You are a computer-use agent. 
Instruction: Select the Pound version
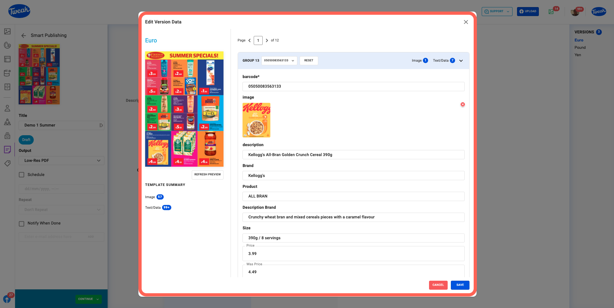[580, 48]
